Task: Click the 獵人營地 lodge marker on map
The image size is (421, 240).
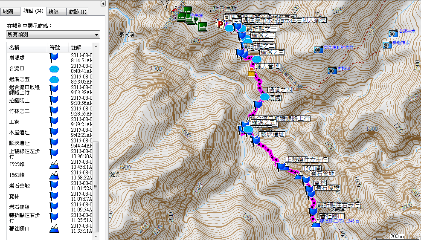Action: (x=252, y=72)
